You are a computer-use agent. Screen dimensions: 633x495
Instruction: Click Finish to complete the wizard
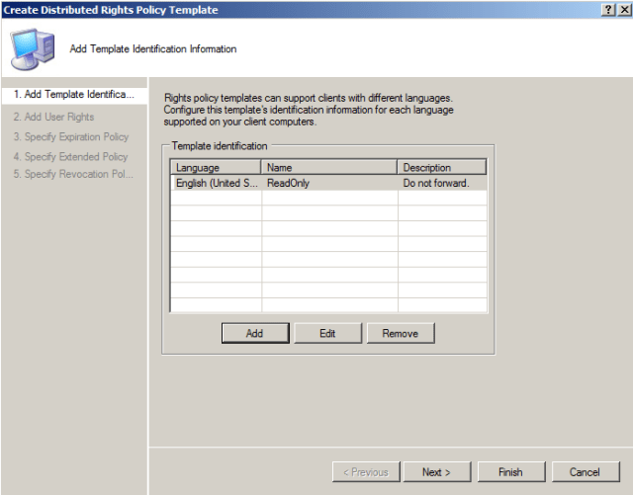tap(510, 472)
